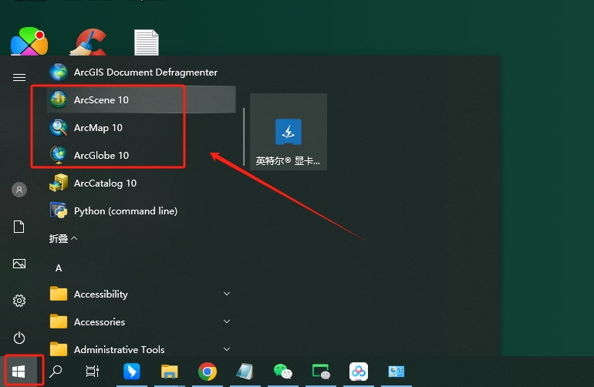Open Pictures from the Start sidebar
The height and width of the screenshot is (387, 594).
pyautogui.click(x=19, y=264)
